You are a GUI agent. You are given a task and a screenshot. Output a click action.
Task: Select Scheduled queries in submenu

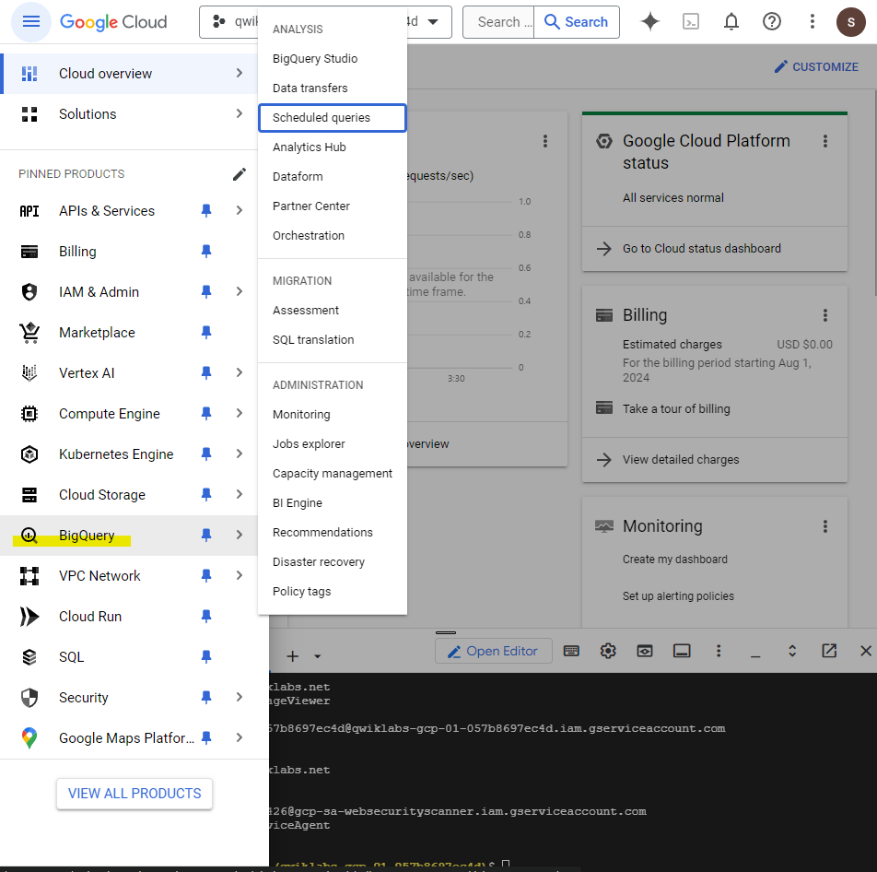coord(333,118)
